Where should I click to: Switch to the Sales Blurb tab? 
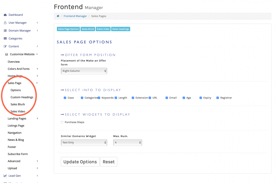[x=88, y=29]
